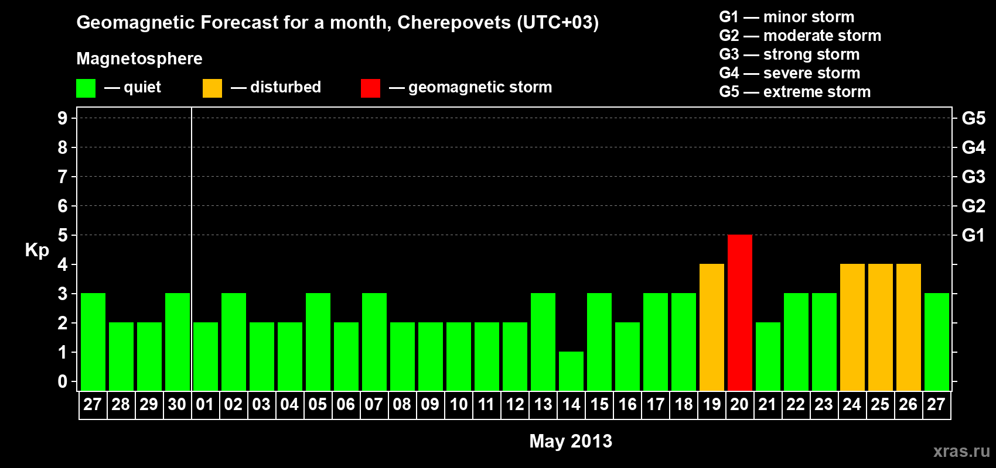The height and width of the screenshot is (468, 996).
Task: Click the date label 20 on axis
Action: (x=739, y=405)
